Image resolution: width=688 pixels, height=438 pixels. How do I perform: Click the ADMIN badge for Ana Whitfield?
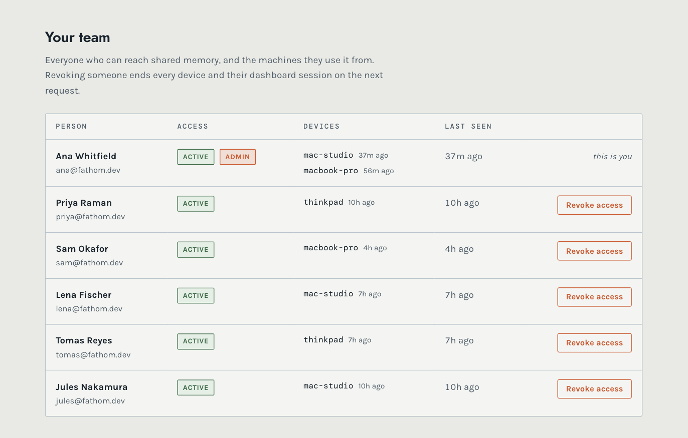pyautogui.click(x=238, y=157)
